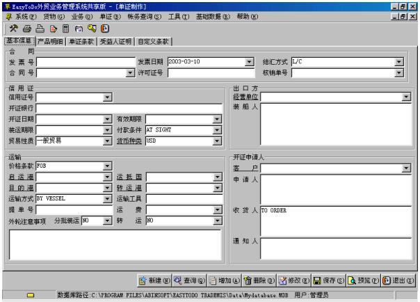Screen dimensions: 420x302
Task: Expand the 价格条款 FOB dropdown
Action: pos(107,166)
